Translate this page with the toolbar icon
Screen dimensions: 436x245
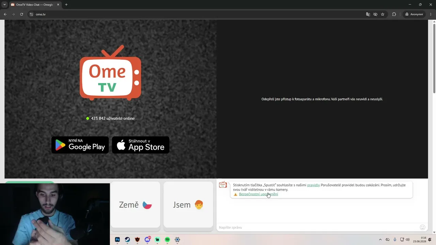(x=368, y=14)
